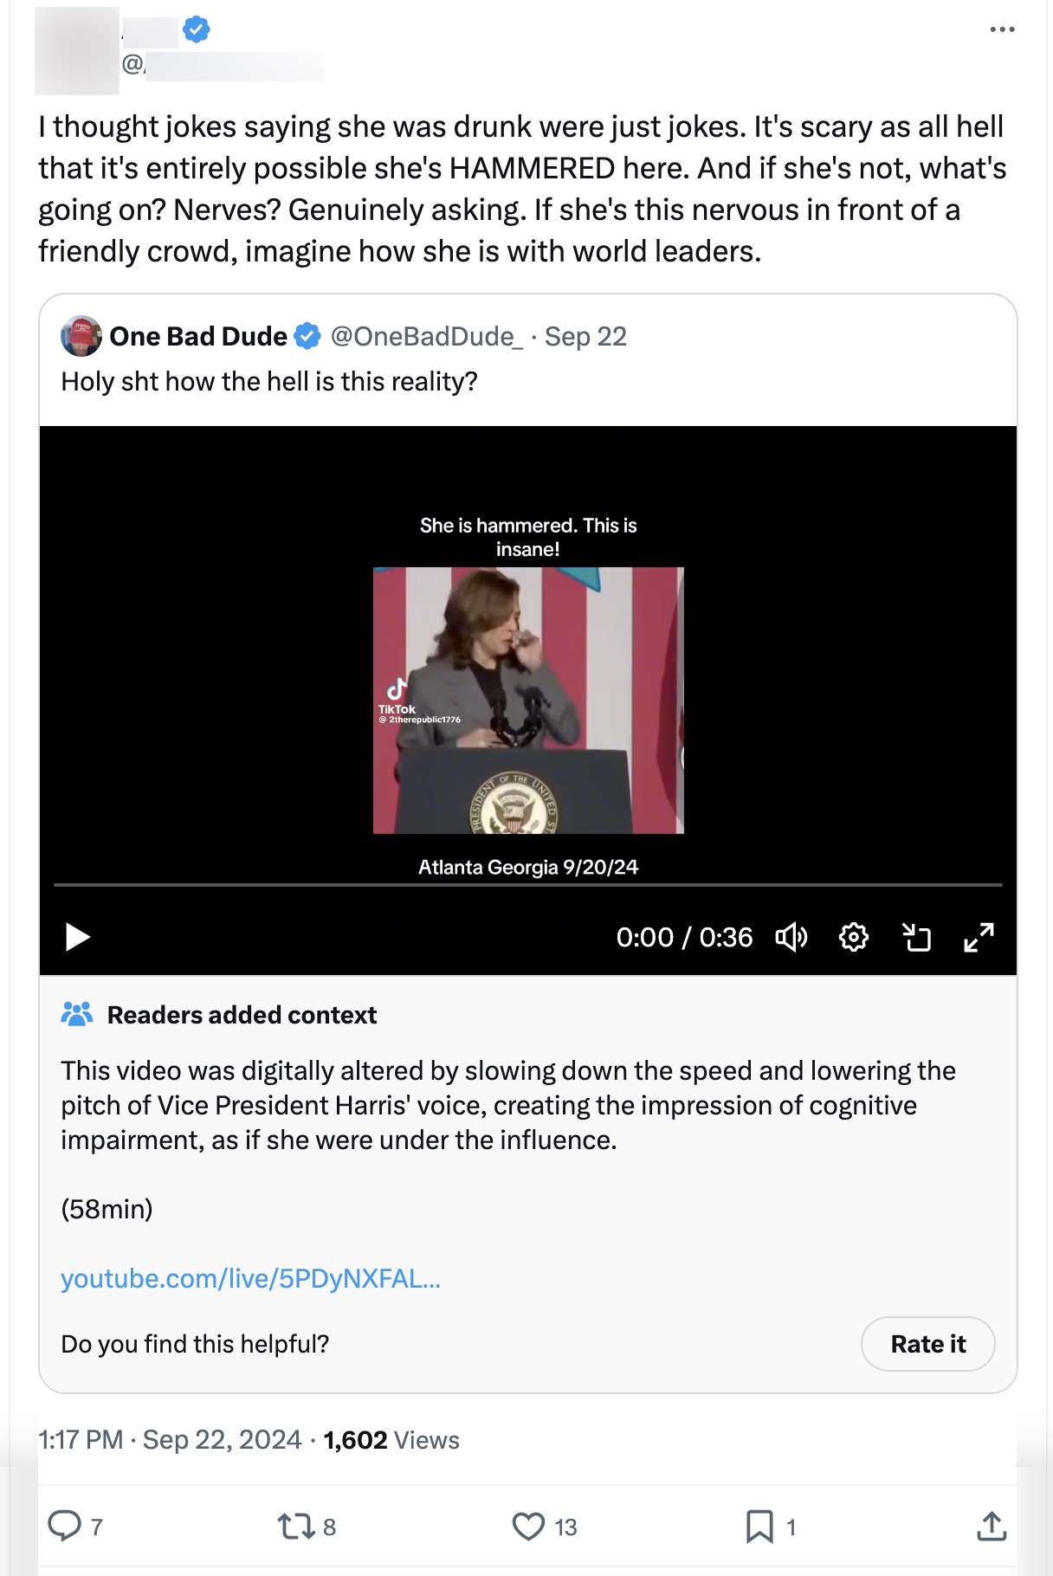Click the Sep 22 quoted tweet timestamp
Viewport: 1053px width, 1576px height.
coord(586,337)
